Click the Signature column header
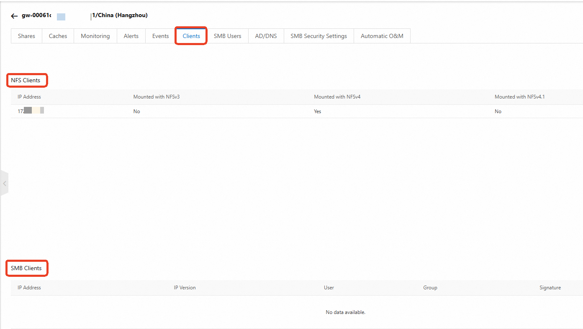This screenshot has width=583, height=329. [x=550, y=288]
